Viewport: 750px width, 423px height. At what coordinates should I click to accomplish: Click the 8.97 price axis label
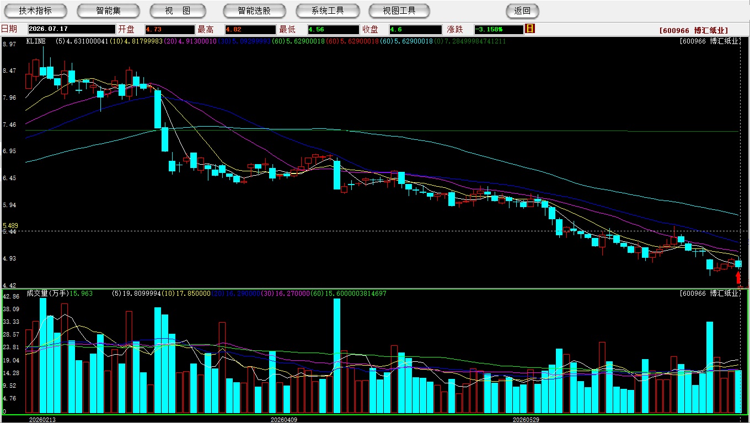pyautogui.click(x=9, y=44)
